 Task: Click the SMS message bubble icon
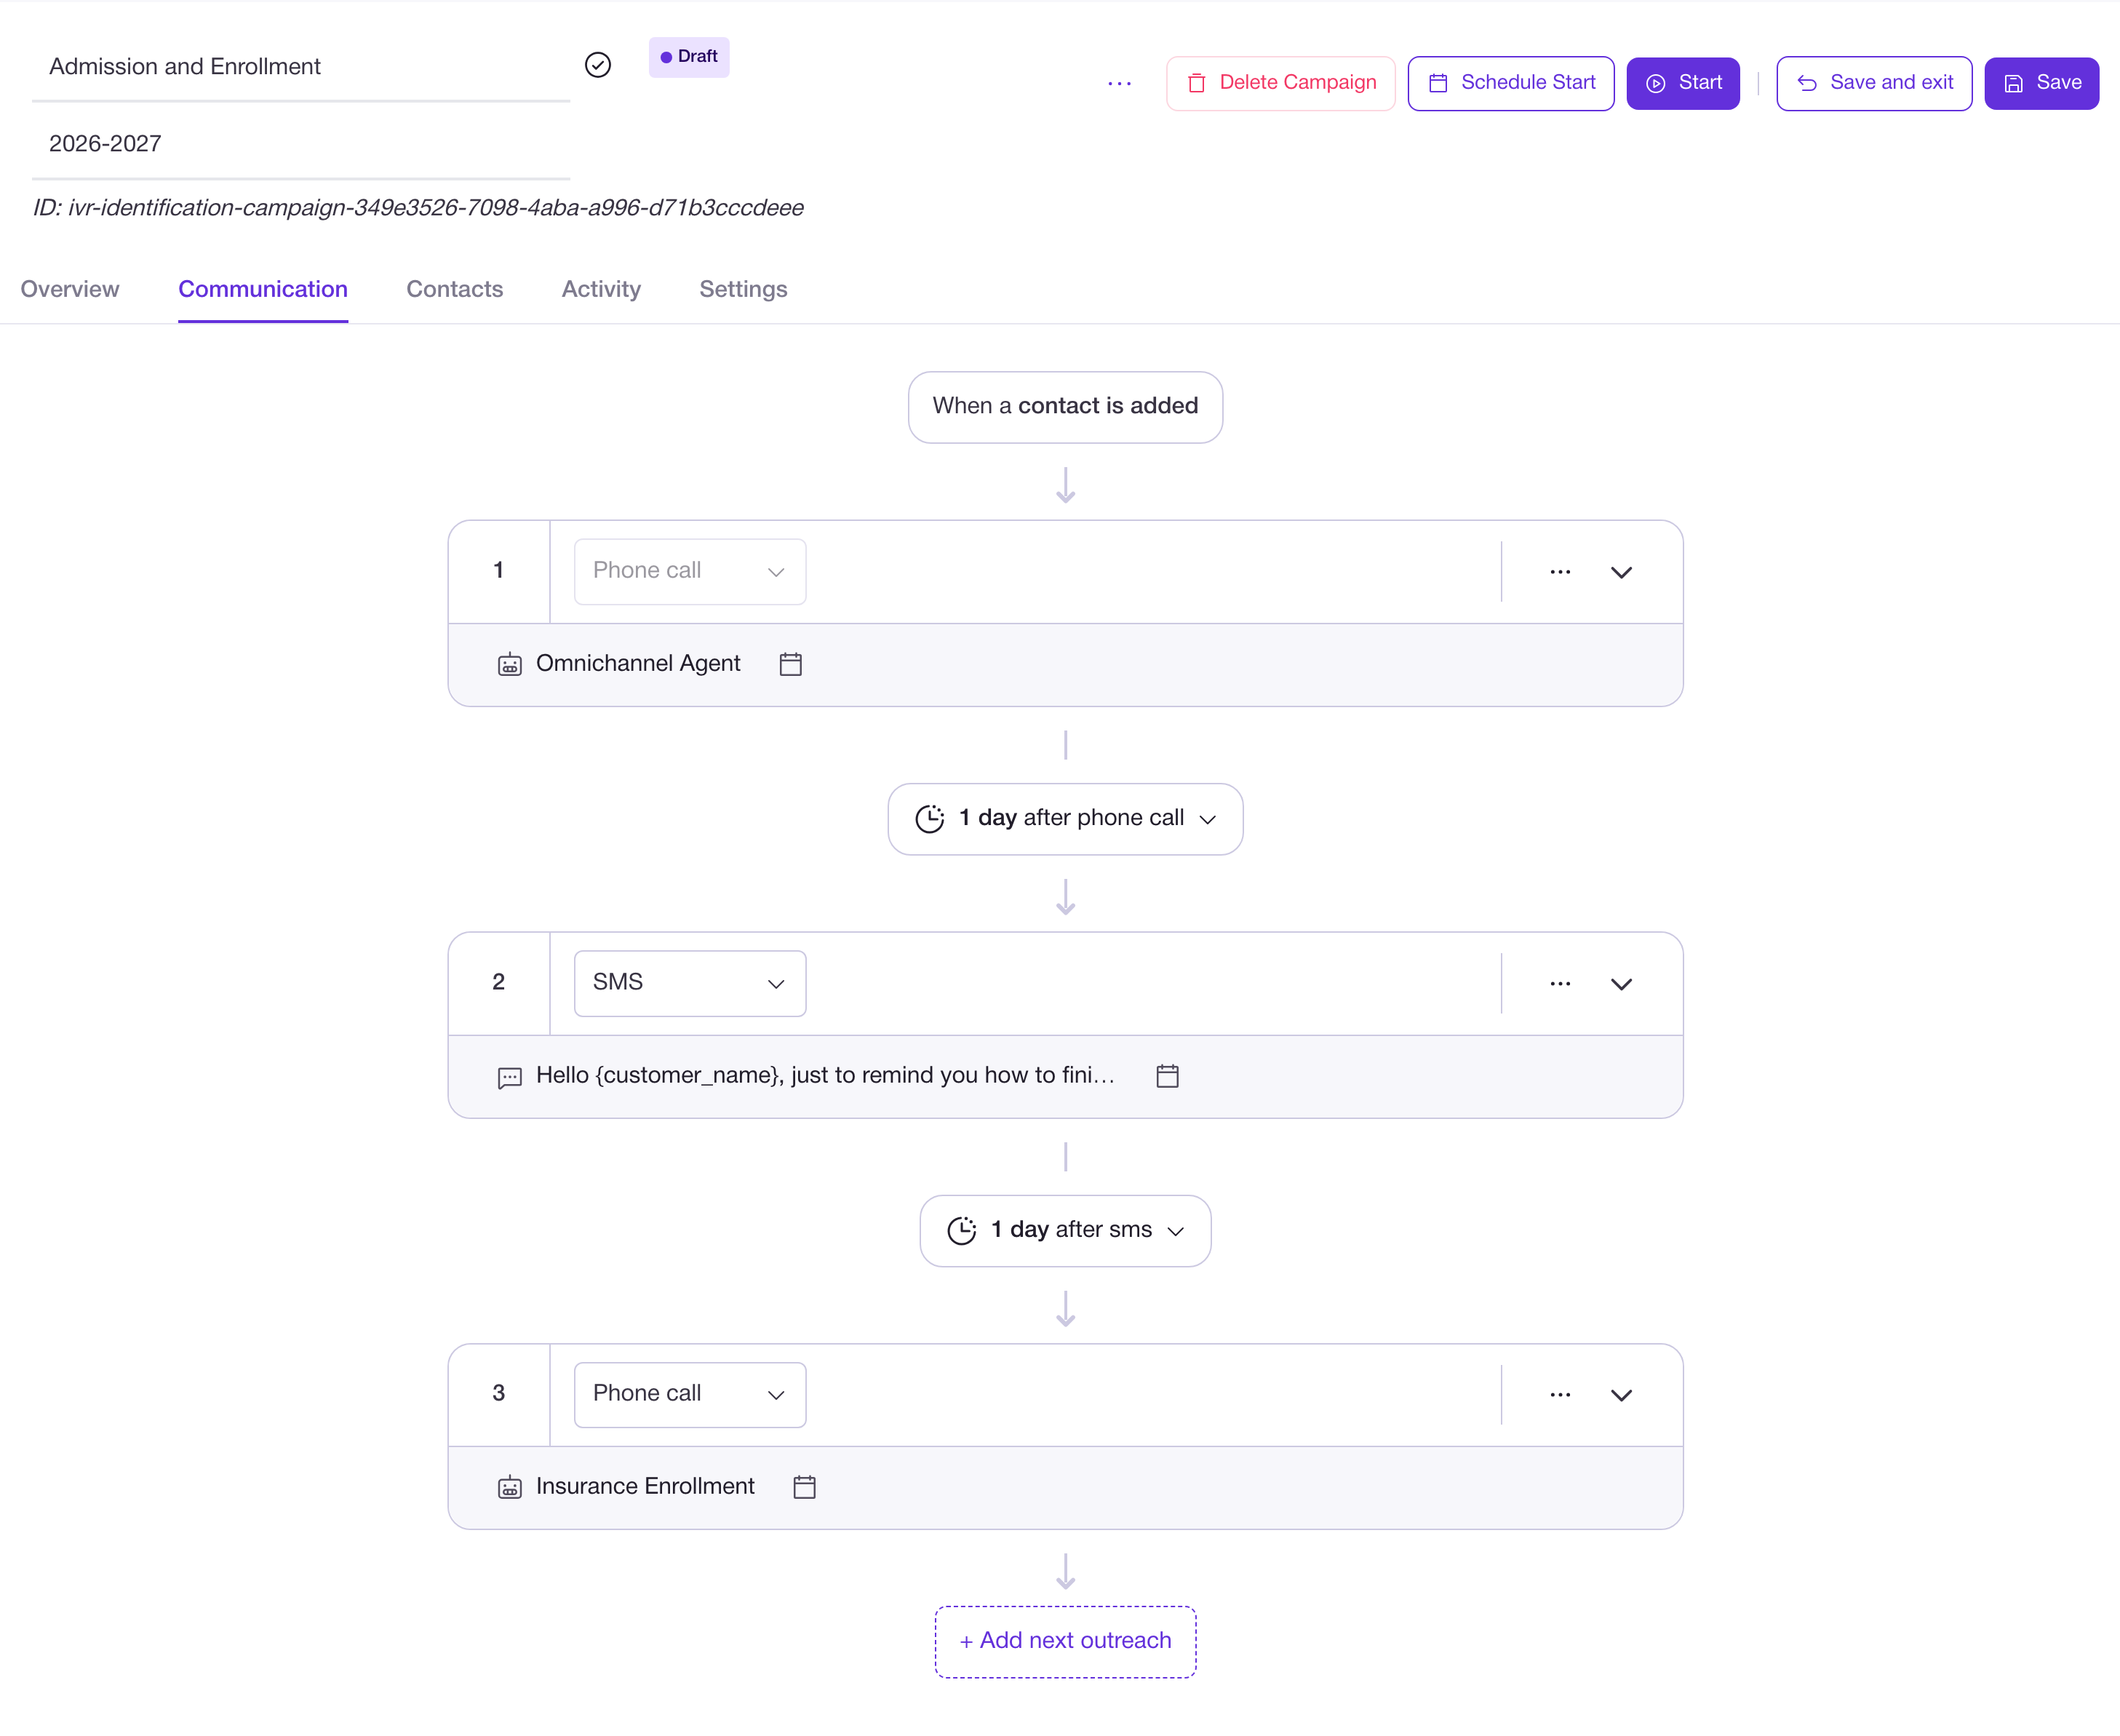(x=510, y=1076)
